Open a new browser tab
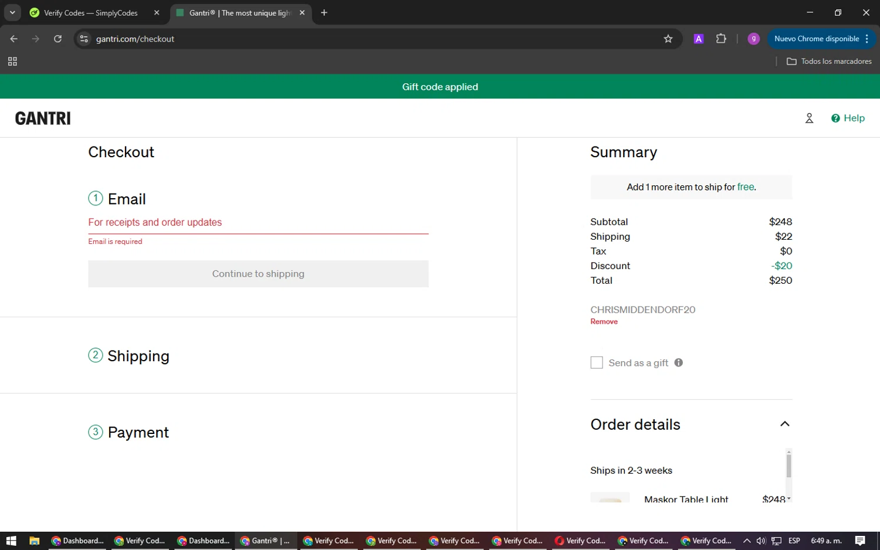This screenshot has height=550, width=880. click(x=324, y=12)
